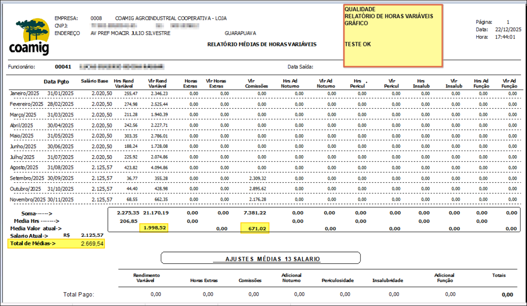Select employee number 00041
This screenshot has height=306, width=527.
click(x=63, y=66)
